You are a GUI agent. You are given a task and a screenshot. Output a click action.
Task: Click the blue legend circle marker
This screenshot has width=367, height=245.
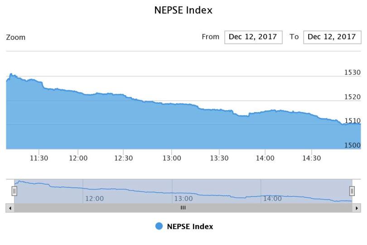pos(159,226)
